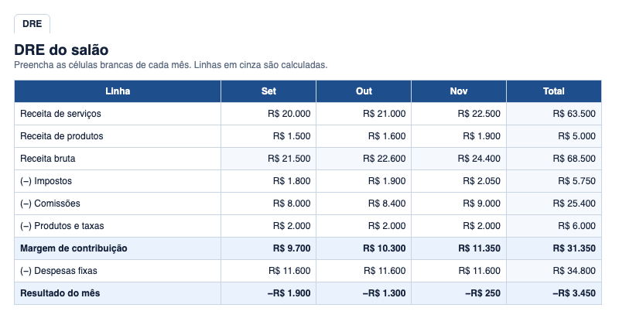Select Receita de produtos Set cell R$ 1.500
Viewport: 619px width, 325px height.
pyautogui.click(x=268, y=136)
